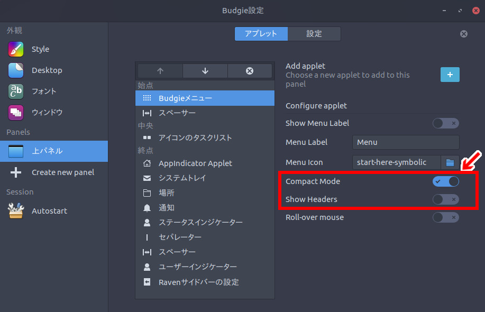Open the ウィンドウ settings page
The width and height of the screenshot is (485, 312).
click(54, 112)
